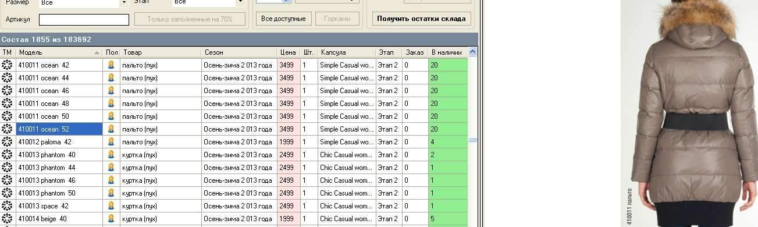Click the brand icon for 410011 ocean 42
758x227 pixels.
point(7,65)
